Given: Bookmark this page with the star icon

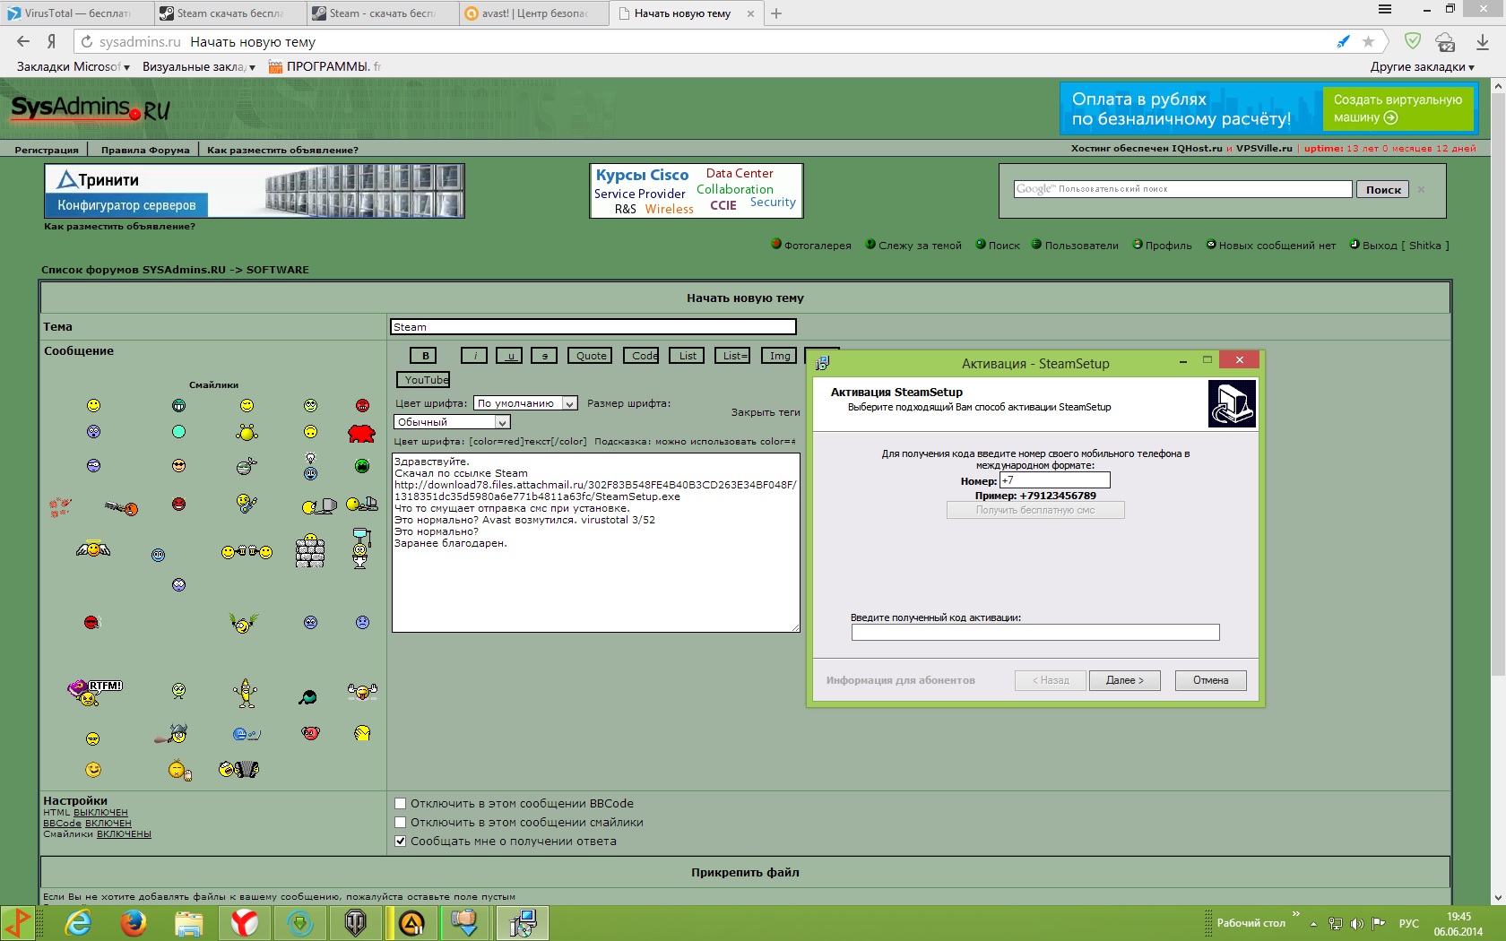Looking at the screenshot, I should point(1368,41).
